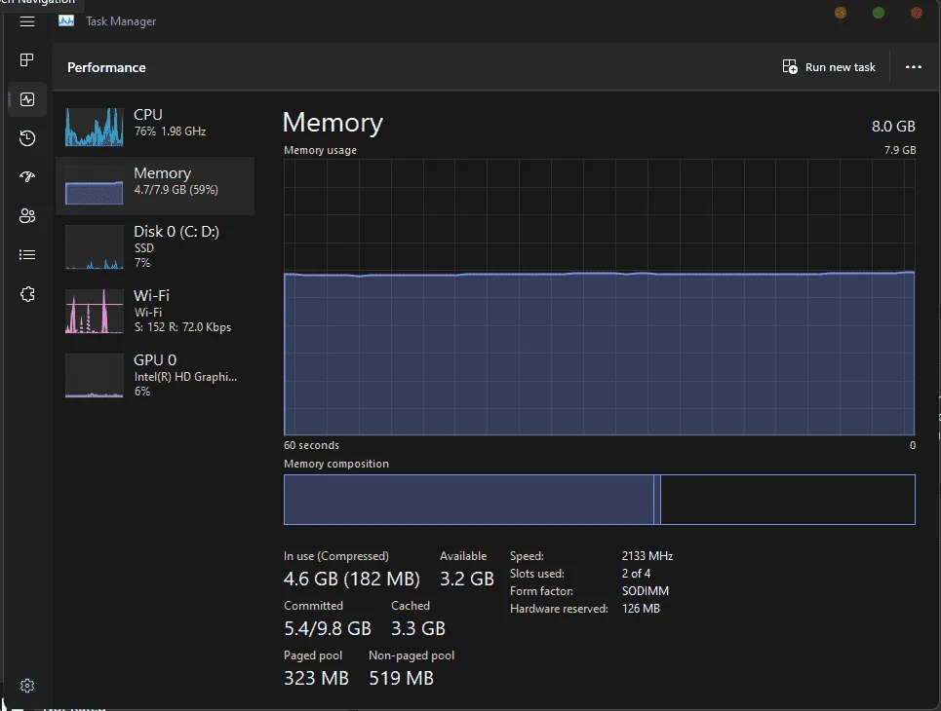The image size is (941, 711).
Task: Click the free portion of memory composition bar
Action: pyautogui.click(x=787, y=500)
